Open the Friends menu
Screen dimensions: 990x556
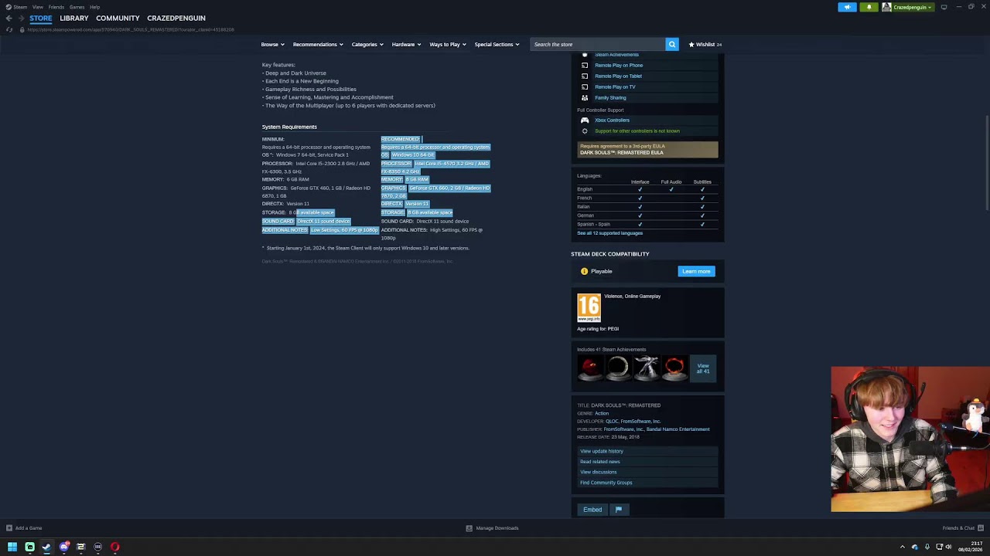pyautogui.click(x=56, y=7)
